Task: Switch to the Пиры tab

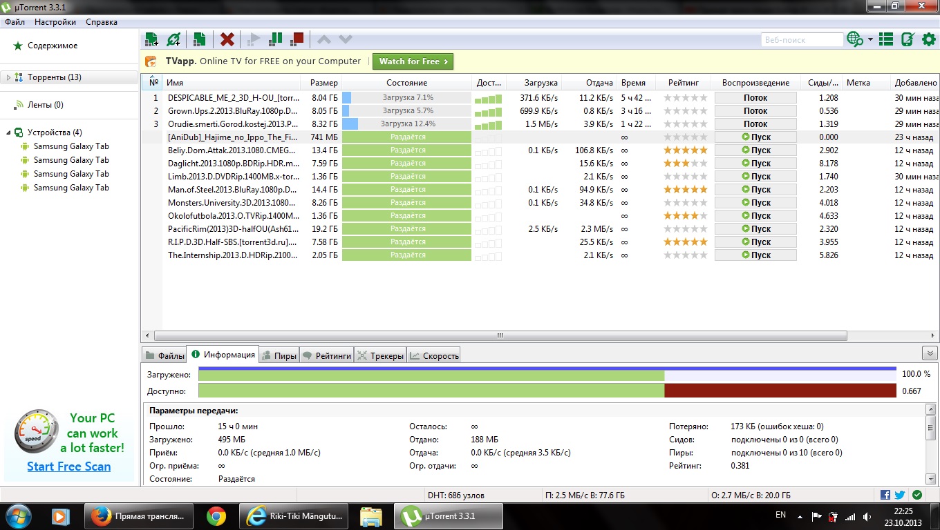Action: point(279,356)
